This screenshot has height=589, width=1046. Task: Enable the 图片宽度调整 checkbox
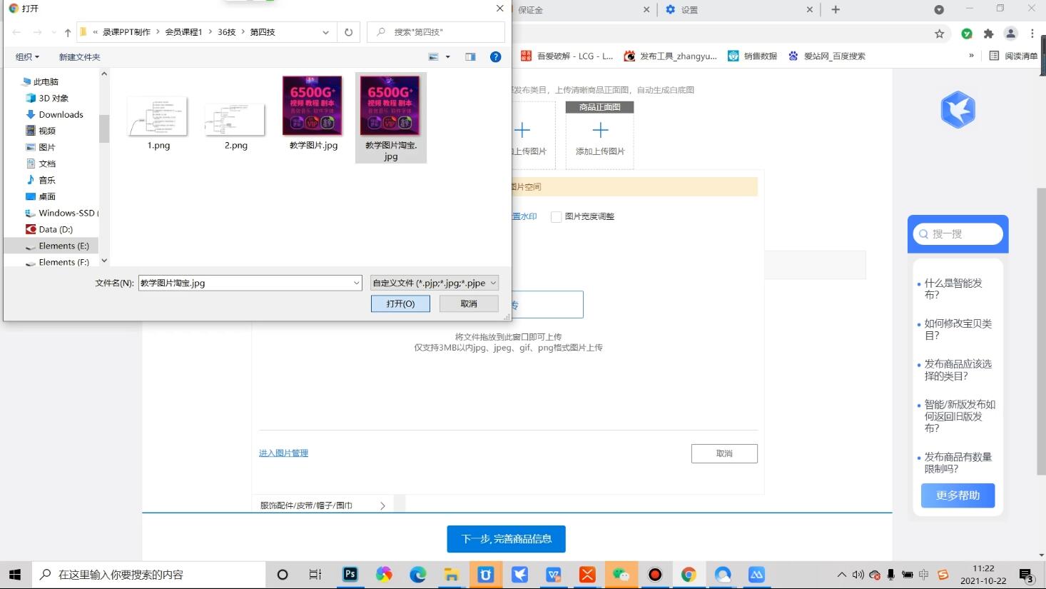tap(556, 216)
